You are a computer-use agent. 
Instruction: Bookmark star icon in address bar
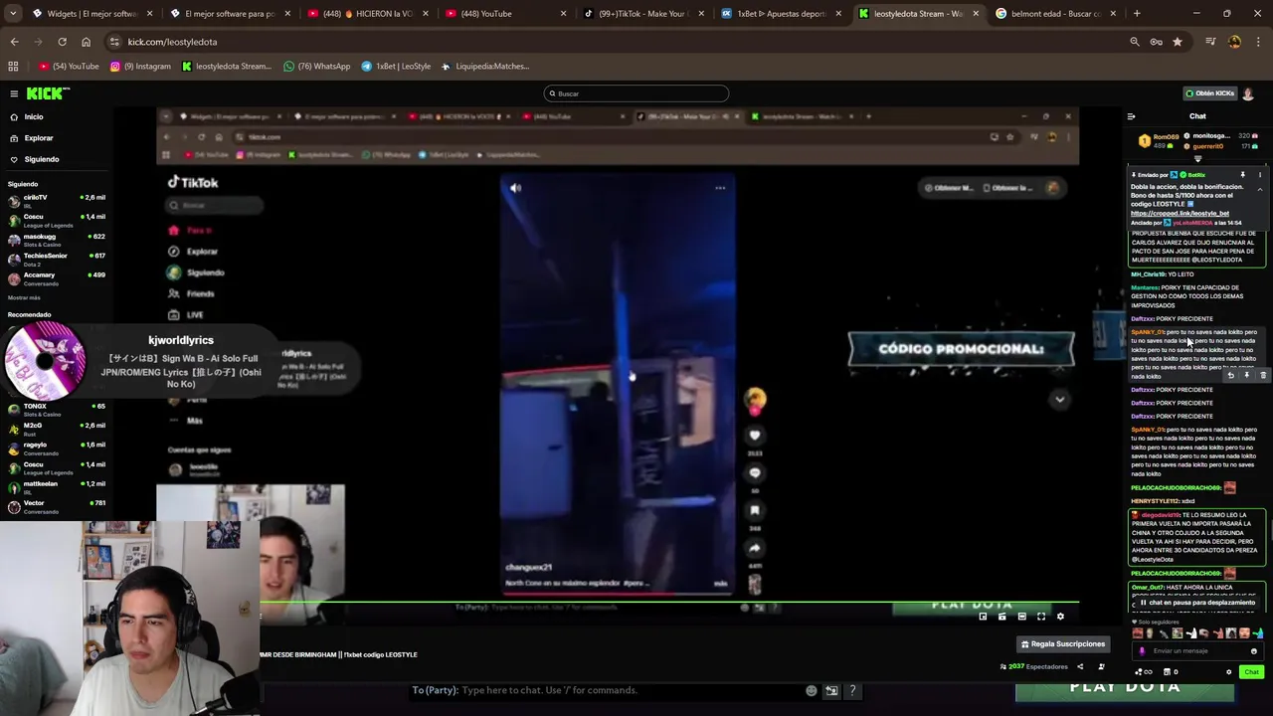[x=1178, y=42]
